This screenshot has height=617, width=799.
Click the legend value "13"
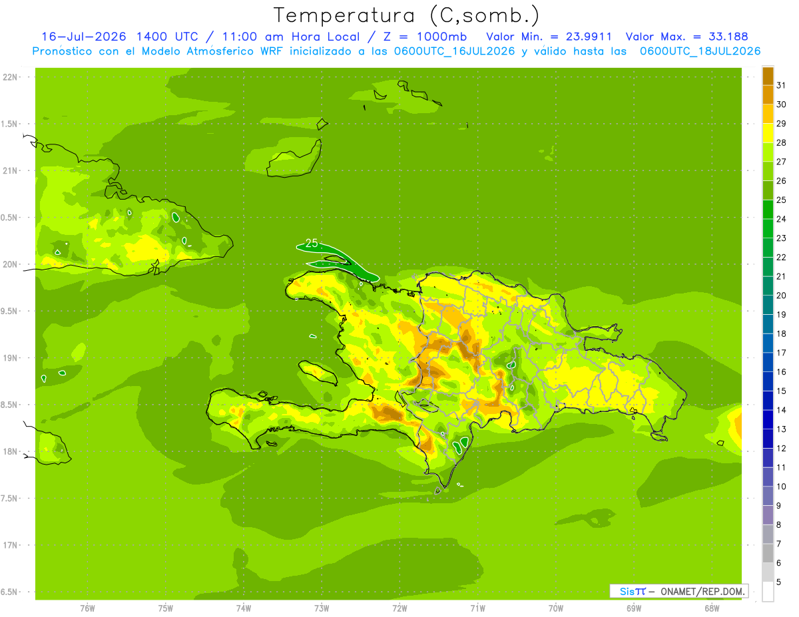tap(782, 429)
